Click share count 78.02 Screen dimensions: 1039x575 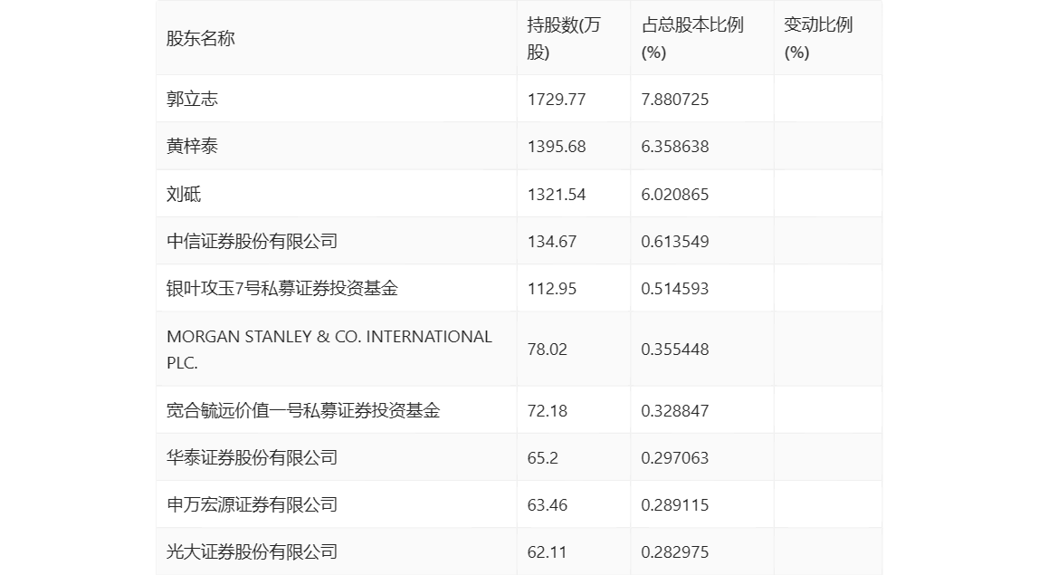(x=548, y=350)
